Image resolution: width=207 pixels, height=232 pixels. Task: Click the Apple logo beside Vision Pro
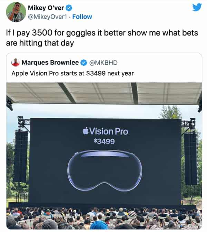coord(86,131)
